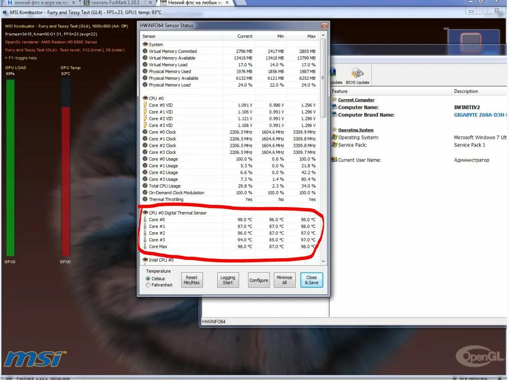Screen dimensions: 509x380
Task: Click the Description column header in HWiNFO64
Action: (x=479, y=91)
